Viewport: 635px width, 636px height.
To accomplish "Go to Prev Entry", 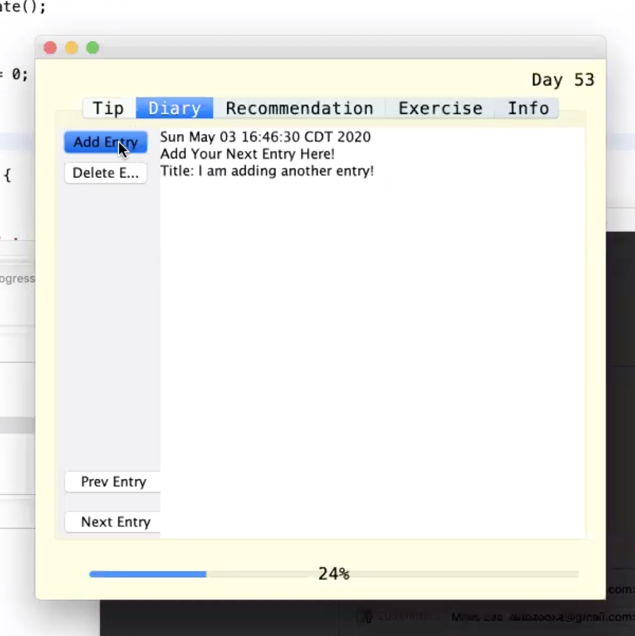I will (x=113, y=482).
